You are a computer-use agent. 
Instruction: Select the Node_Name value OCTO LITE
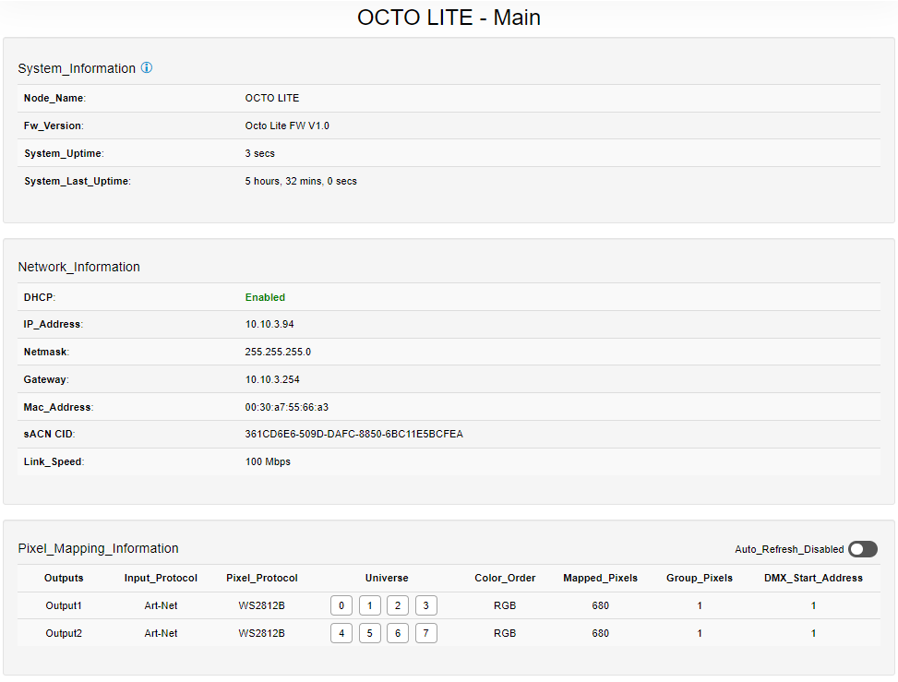tap(272, 98)
